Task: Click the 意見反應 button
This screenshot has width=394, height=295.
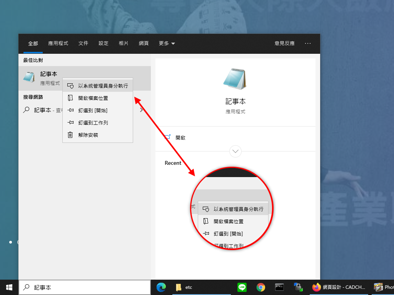Action: [x=284, y=43]
